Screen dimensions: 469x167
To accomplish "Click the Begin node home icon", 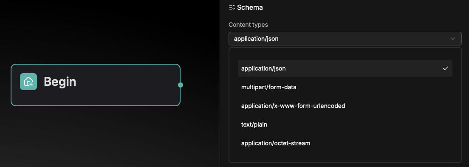I will point(28,82).
